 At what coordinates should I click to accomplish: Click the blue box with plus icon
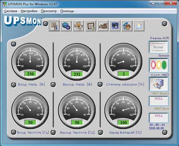(66, 26)
